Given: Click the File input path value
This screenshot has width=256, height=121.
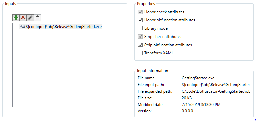Looking at the screenshot, I should [x=216, y=85].
